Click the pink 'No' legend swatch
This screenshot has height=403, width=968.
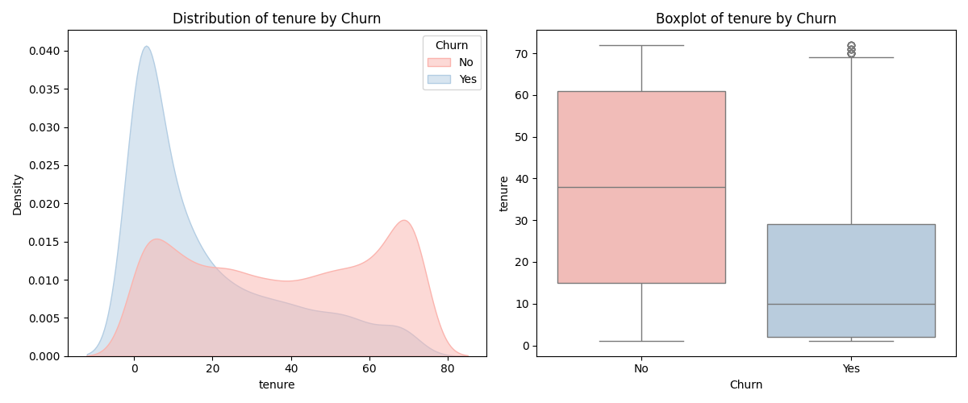[438, 62]
